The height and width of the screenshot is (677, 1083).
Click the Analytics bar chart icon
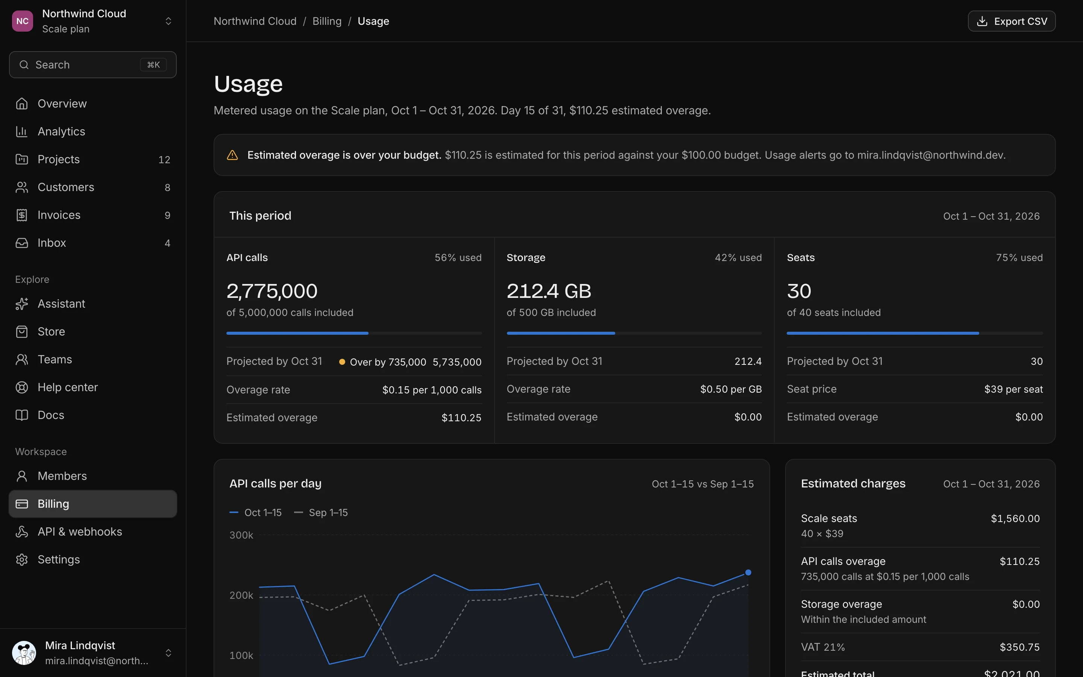(x=21, y=131)
